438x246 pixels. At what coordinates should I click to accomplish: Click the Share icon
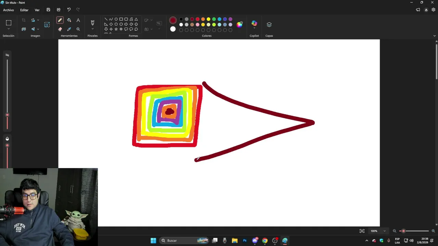tap(59, 10)
